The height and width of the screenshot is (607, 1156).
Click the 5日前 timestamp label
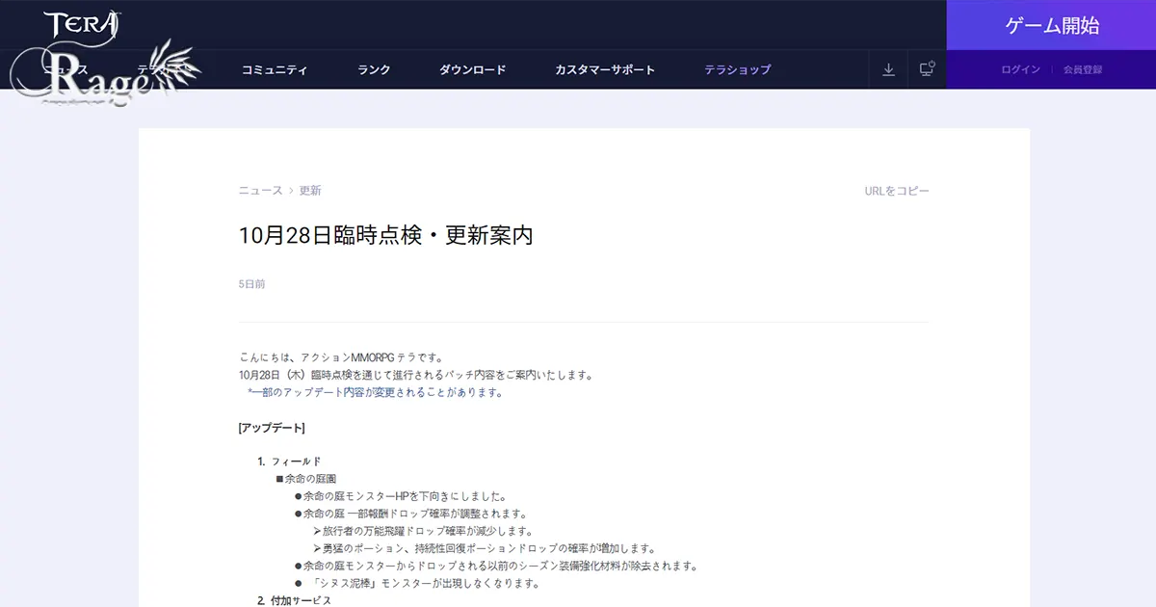(x=251, y=283)
